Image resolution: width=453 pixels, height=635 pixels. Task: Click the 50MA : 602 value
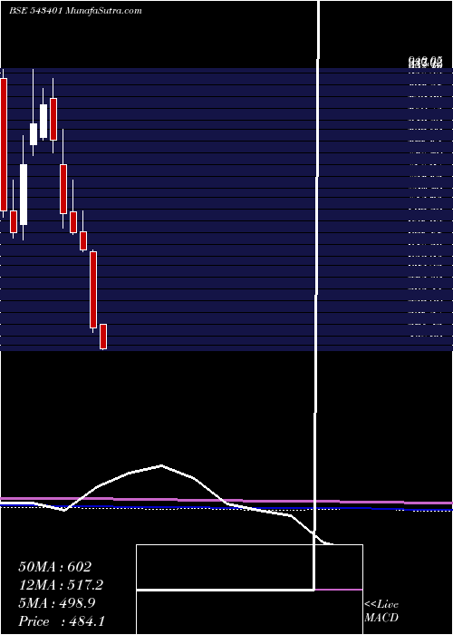(x=54, y=567)
